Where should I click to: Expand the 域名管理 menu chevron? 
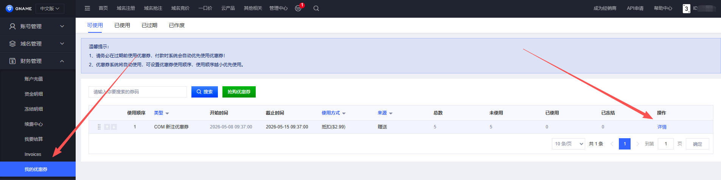(62, 44)
